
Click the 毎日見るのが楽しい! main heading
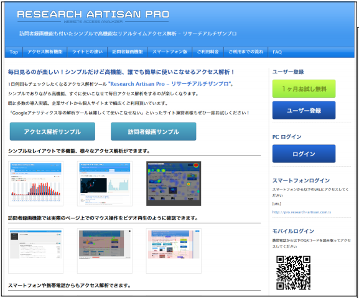click(x=121, y=72)
